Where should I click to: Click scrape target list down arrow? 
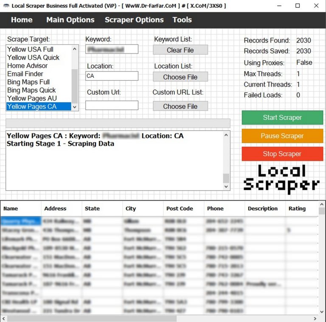pos(75,107)
